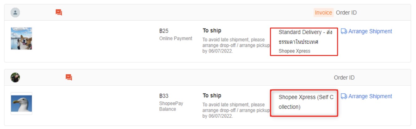The height and width of the screenshot is (129, 416).
Task: Click truck icon on the ฿33 order
Action: coord(344,96)
